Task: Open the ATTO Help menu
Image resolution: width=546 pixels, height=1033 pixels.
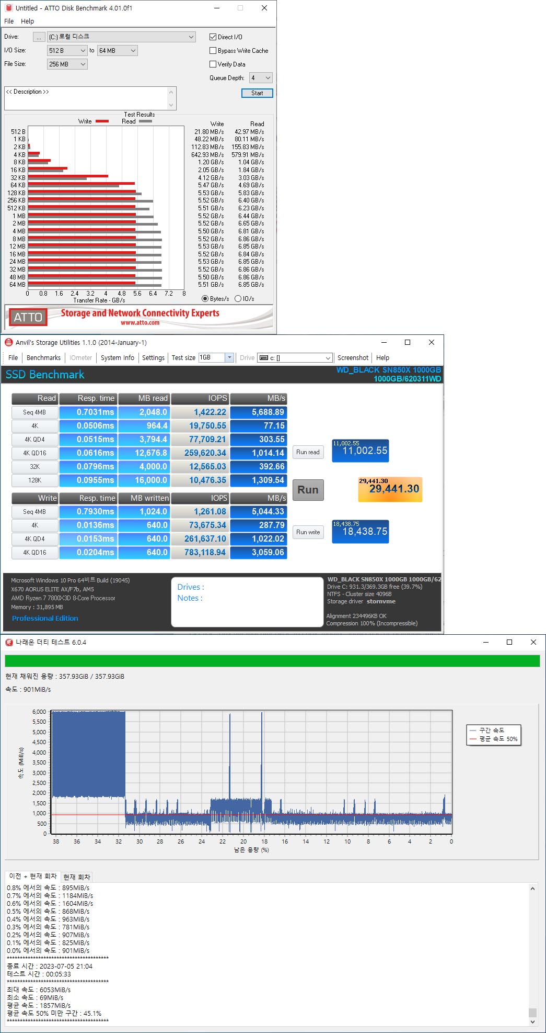Action: tap(28, 21)
